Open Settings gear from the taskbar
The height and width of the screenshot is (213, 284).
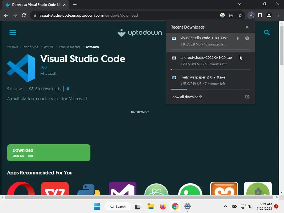[x=187, y=206]
